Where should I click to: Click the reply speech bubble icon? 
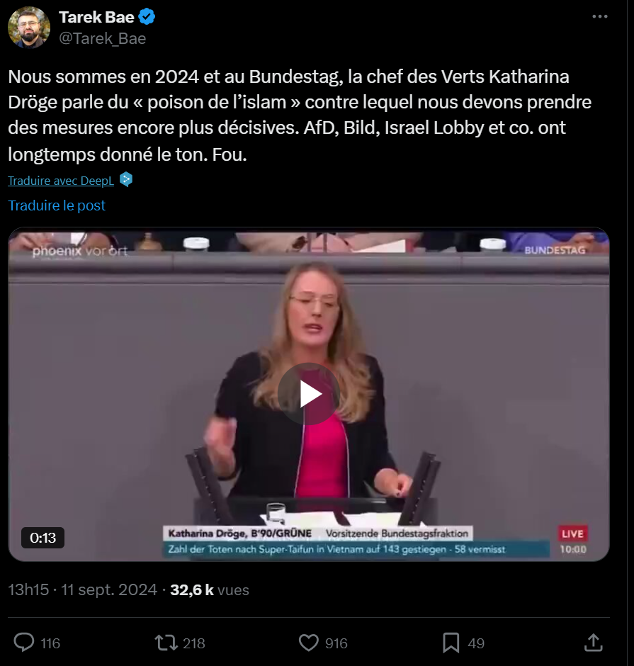(x=24, y=642)
